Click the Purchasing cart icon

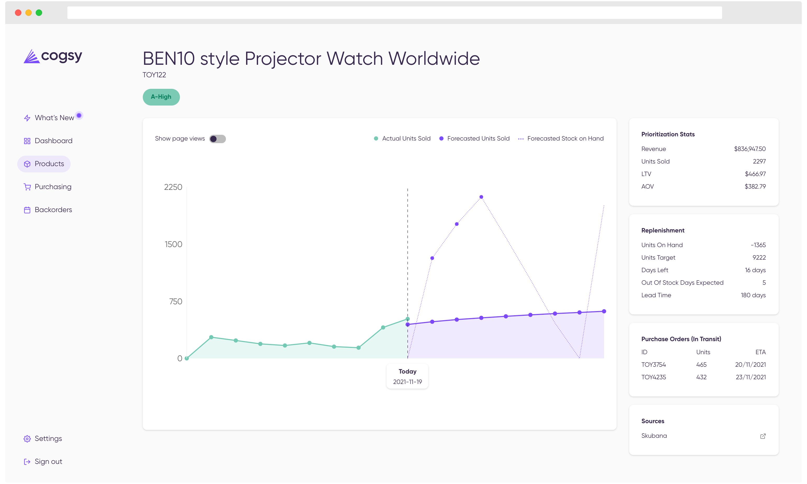tap(27, 187)
